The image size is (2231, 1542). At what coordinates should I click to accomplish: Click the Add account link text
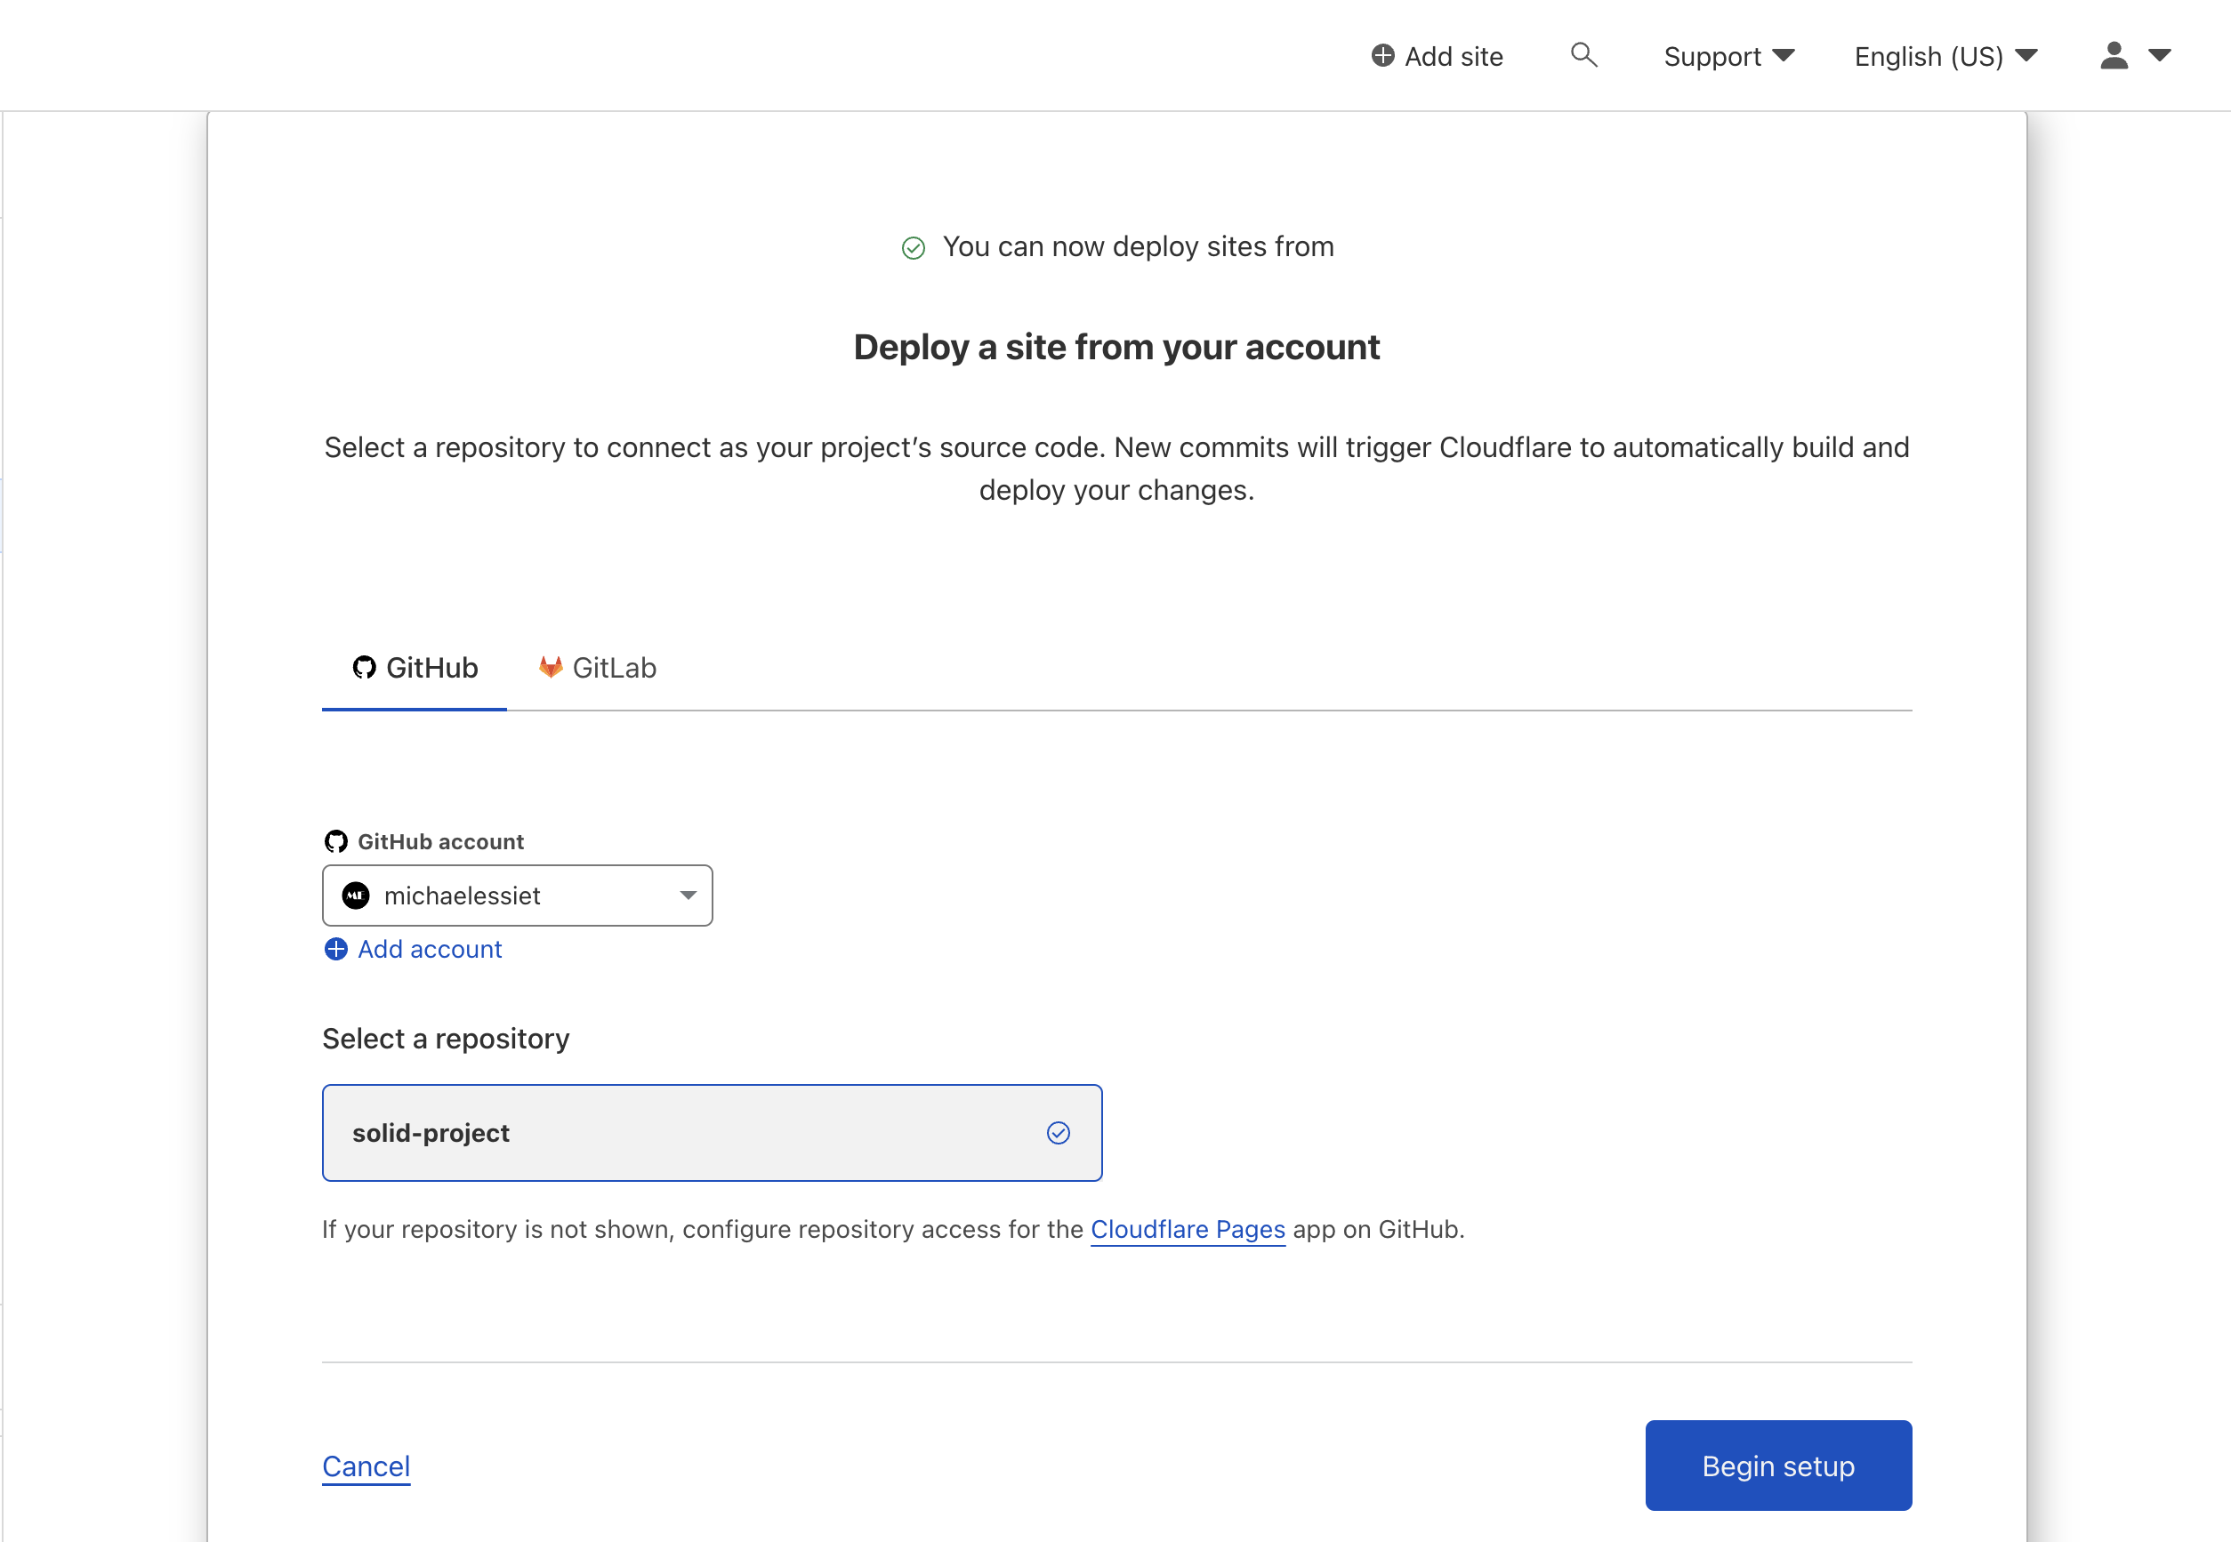pyautogui.click(x=430, y=950)
